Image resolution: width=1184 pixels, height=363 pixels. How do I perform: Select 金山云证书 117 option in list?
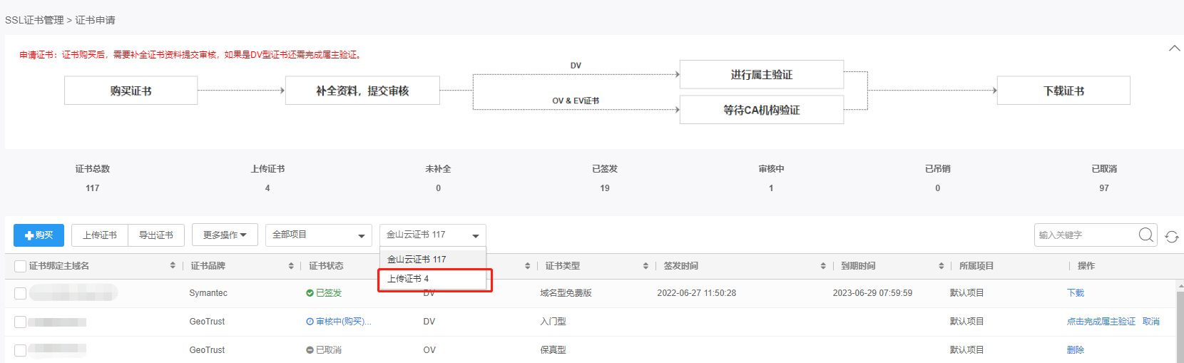pos(433,259)
